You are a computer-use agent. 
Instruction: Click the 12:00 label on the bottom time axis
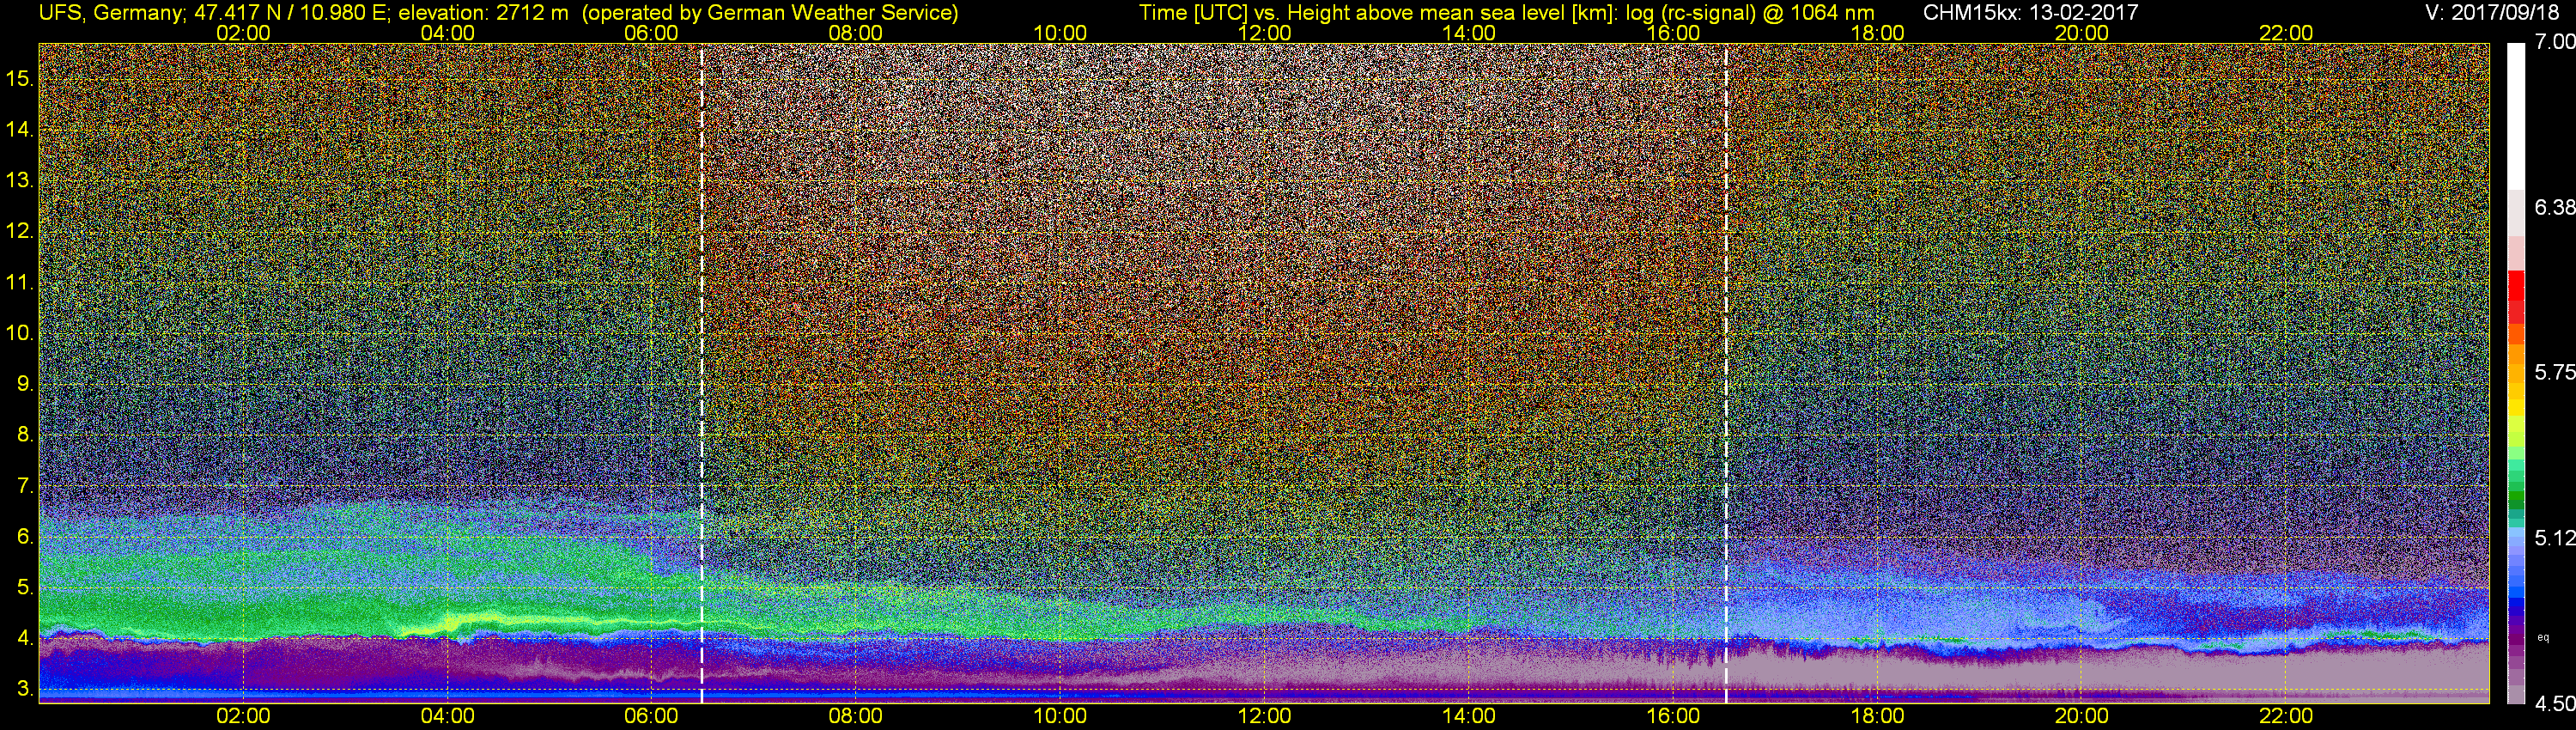click(1265, 716)
